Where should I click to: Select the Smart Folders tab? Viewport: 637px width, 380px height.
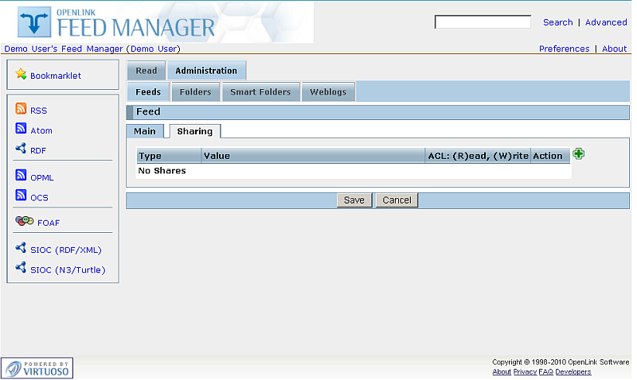click(260, 92)
